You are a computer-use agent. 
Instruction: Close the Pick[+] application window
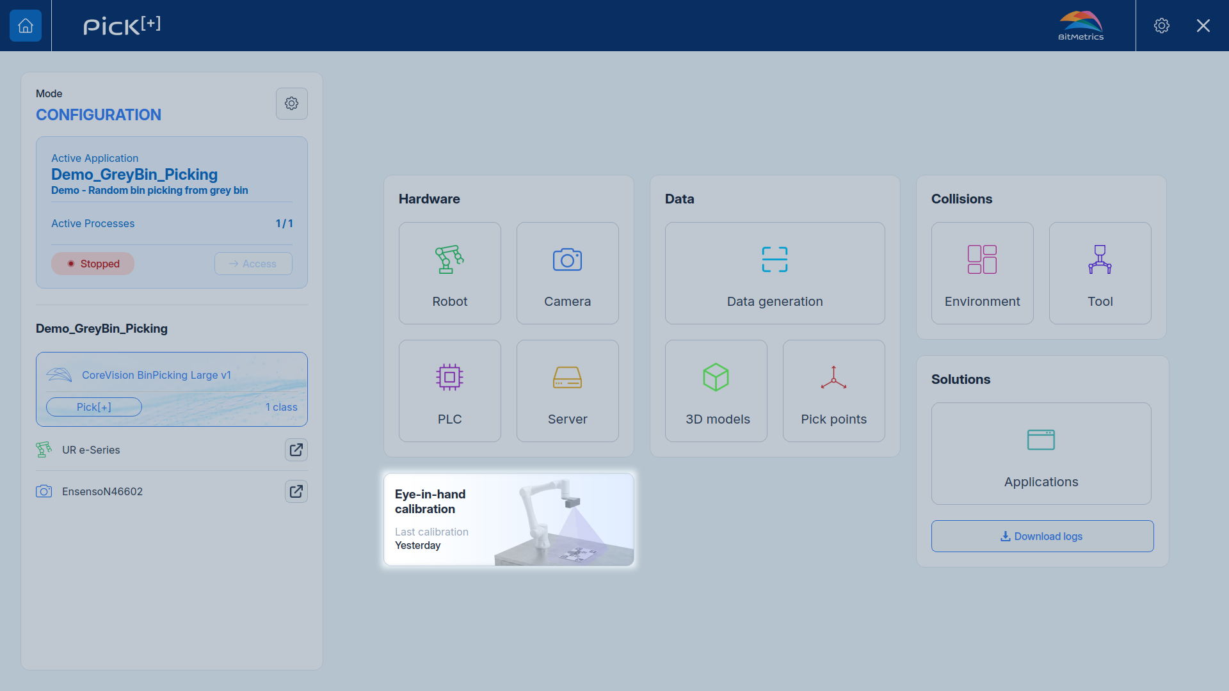point(1203,26)
